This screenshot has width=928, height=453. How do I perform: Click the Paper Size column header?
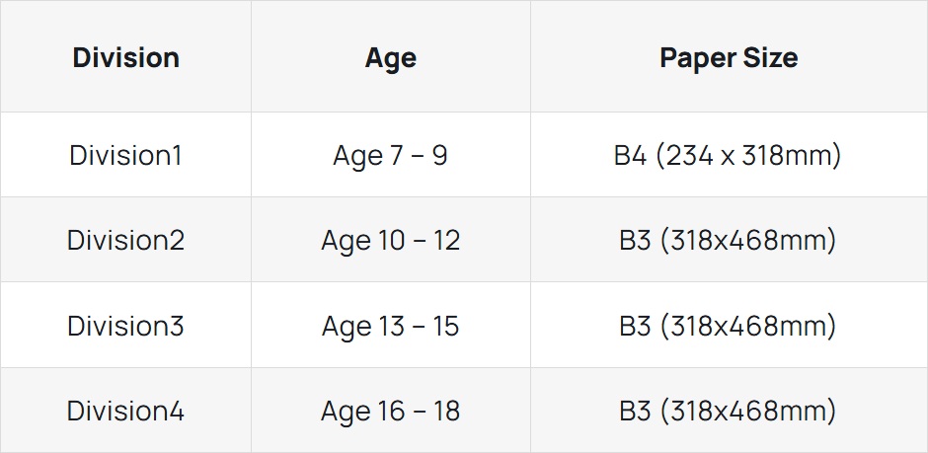pos(729,57)
